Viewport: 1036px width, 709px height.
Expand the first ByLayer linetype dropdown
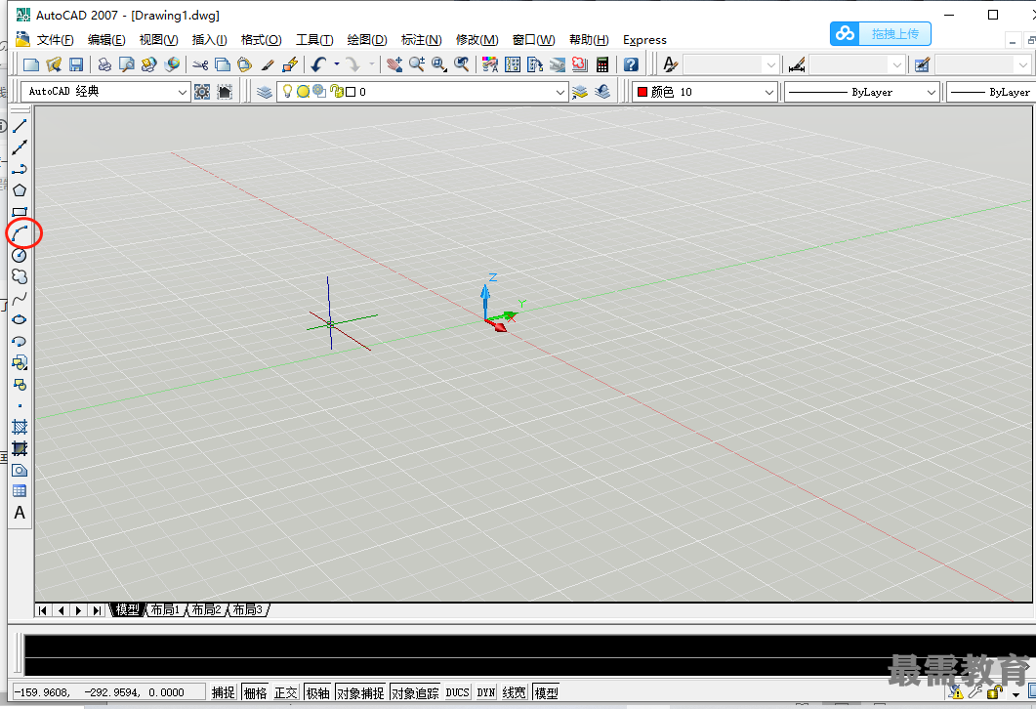(931, 93)
